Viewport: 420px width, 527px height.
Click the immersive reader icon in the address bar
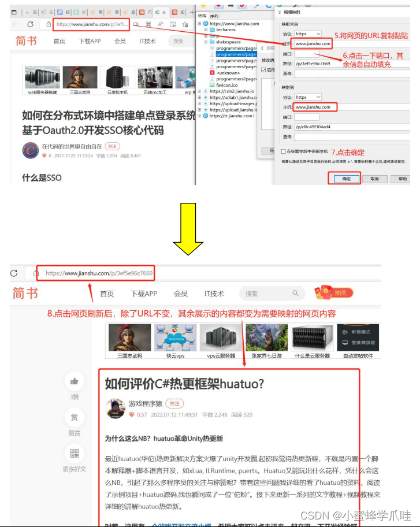coord(173,24)
